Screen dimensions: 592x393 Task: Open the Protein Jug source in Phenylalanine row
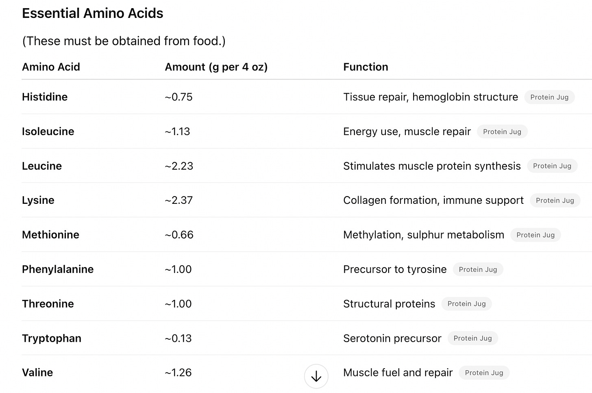pos(478,269)
